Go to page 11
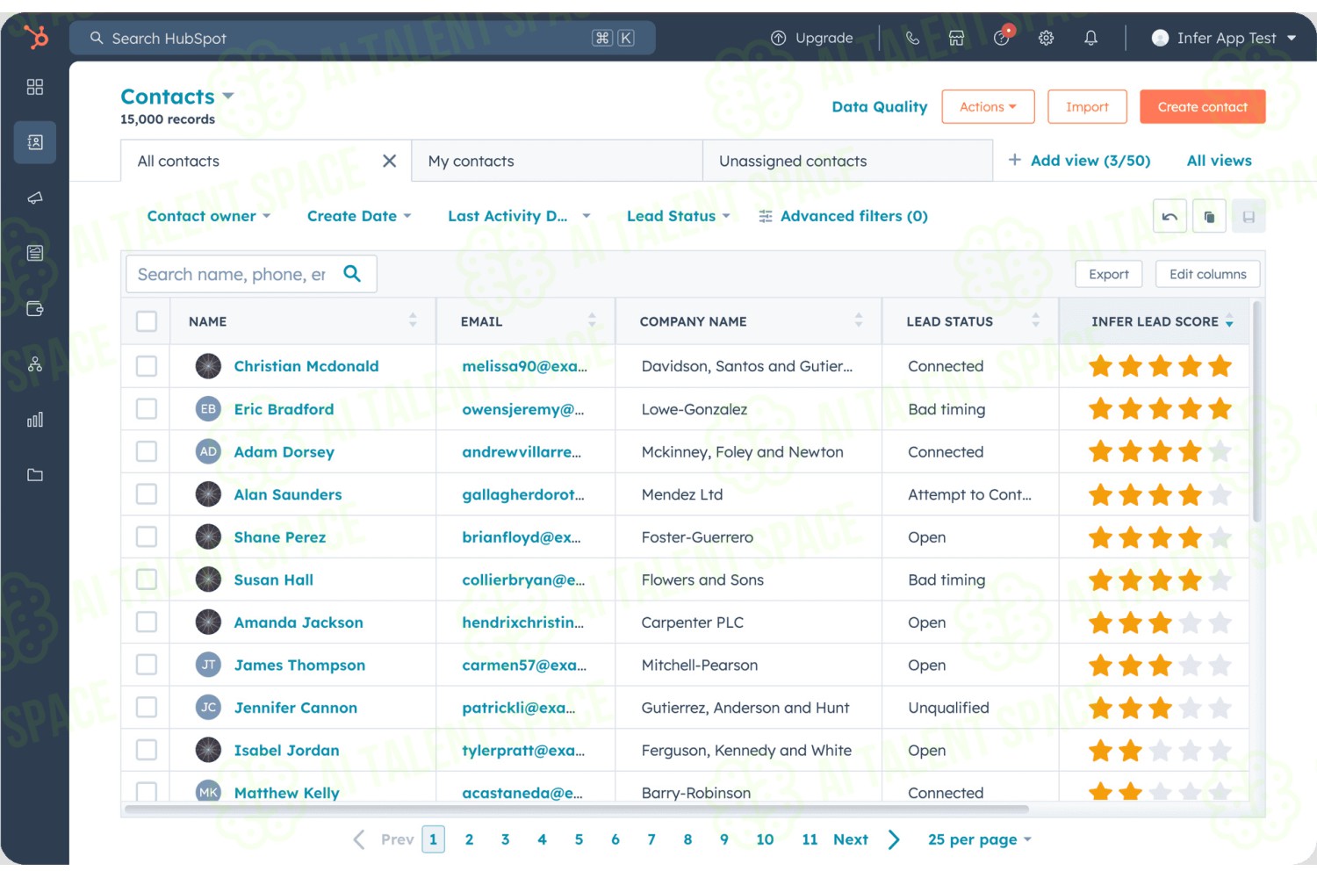The width and height of the screenshot is (1317, 878). click(x=810, y=839)
